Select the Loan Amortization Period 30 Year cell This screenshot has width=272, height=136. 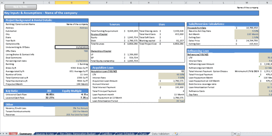(171, 101)
